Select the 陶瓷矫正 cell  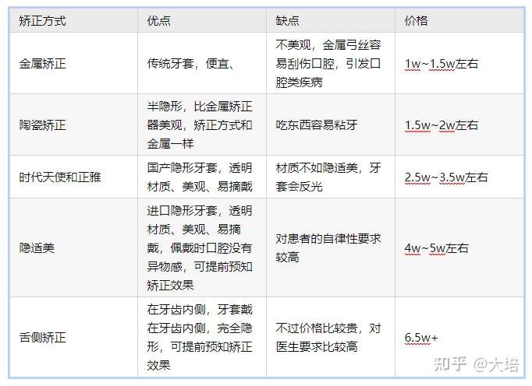(73, 125)
